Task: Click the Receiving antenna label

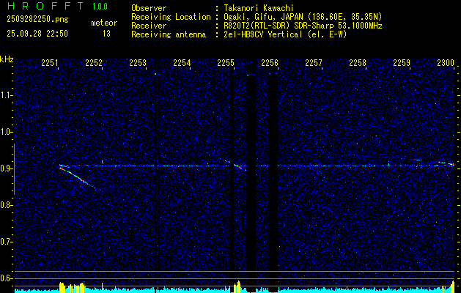Action: [x=169, y=34]
